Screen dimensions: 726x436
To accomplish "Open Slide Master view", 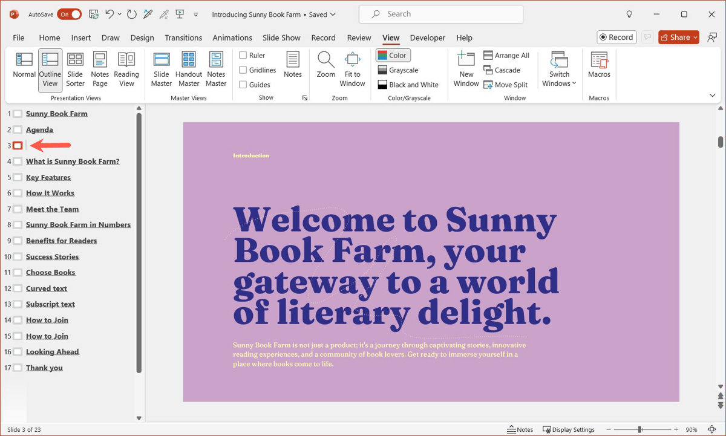I will point(162,70).
